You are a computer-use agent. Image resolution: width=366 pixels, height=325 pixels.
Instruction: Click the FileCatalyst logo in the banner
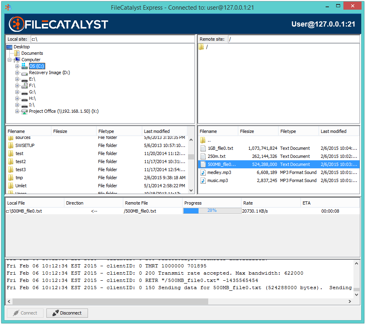[x=59, y=24]
